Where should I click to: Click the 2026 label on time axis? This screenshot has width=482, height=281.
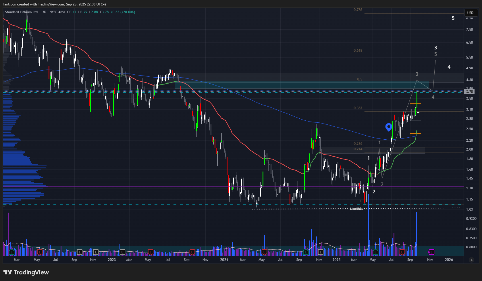coord(449,260)
